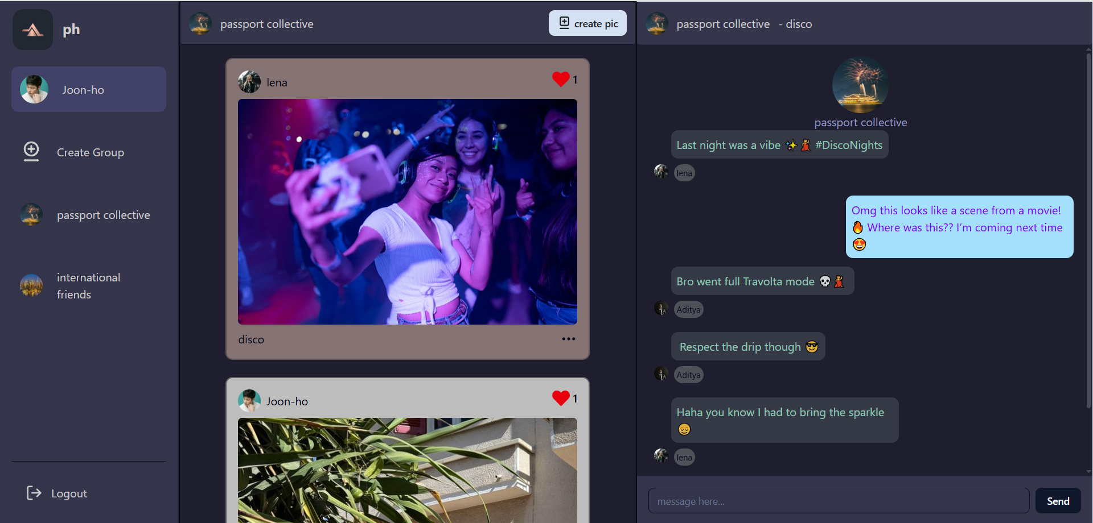Click the chat header title passport collective - disco
The image size is (1093, 523).
pos(744,24)
